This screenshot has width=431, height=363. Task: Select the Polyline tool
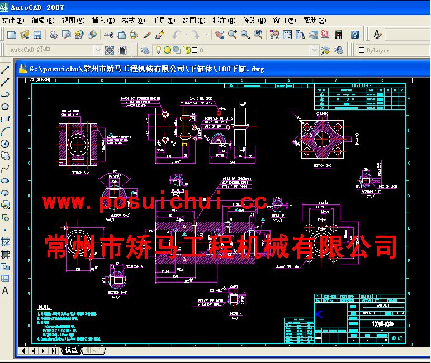(5, 94)
